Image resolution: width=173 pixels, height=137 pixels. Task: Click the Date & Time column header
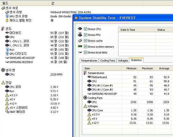[136, 30]
